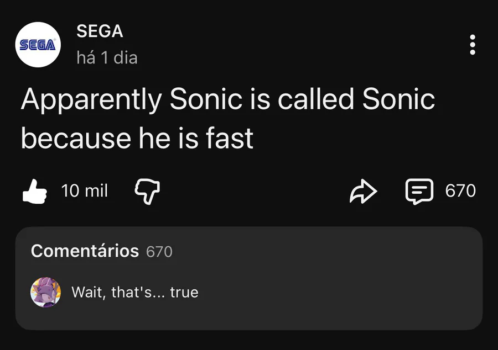Click the 670 count beside speech bubble
This screenshot has width=498, height=350.
460,191
